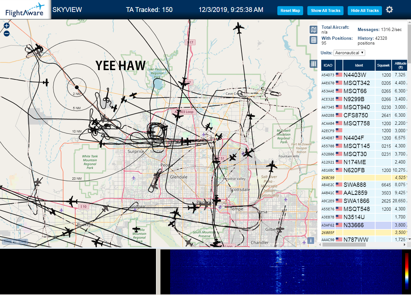Viewport: 411px width, 295px height.
Task: Click purple airport marker north of Mesa
Action: click(285, 199)
